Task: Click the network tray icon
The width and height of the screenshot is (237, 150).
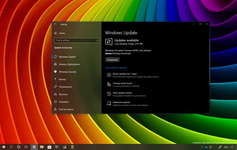Action: tap(211, 147)
